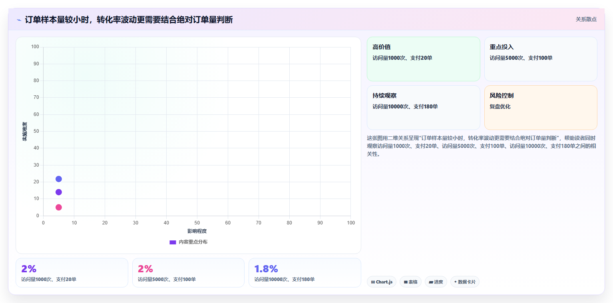The image size is (613, 303).
Task: Click the Chart.js chip icon
Action: point(373,282)
